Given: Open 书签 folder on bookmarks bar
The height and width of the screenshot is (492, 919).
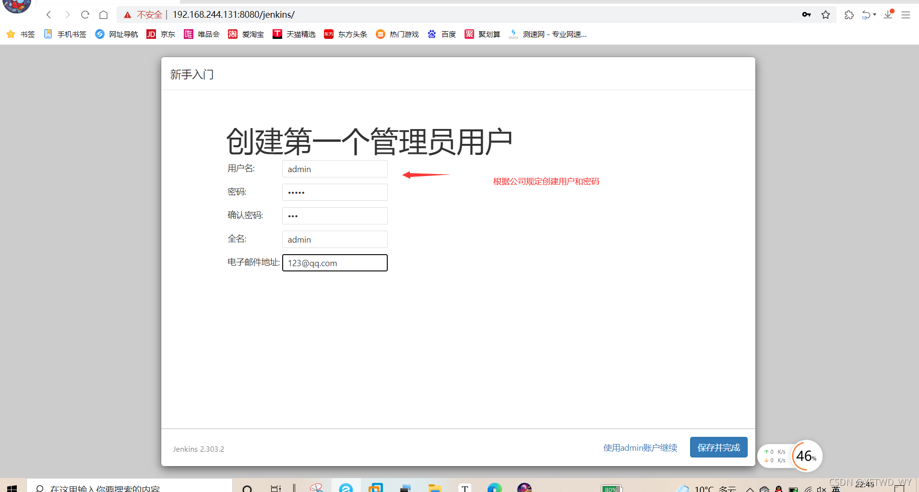Looking at the screenshot, I should (21, 34).
